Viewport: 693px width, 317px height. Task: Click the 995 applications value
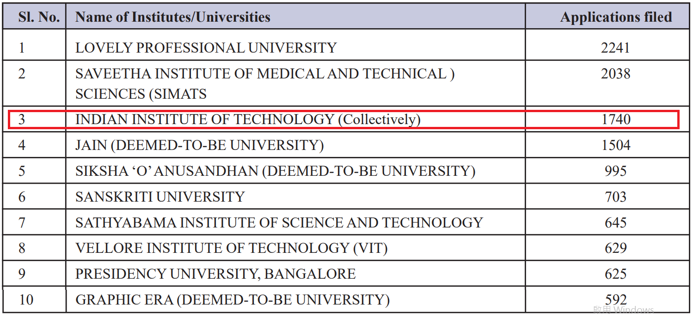point(615,171)
